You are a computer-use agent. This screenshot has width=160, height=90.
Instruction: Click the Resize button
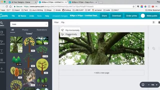[22, 16]
